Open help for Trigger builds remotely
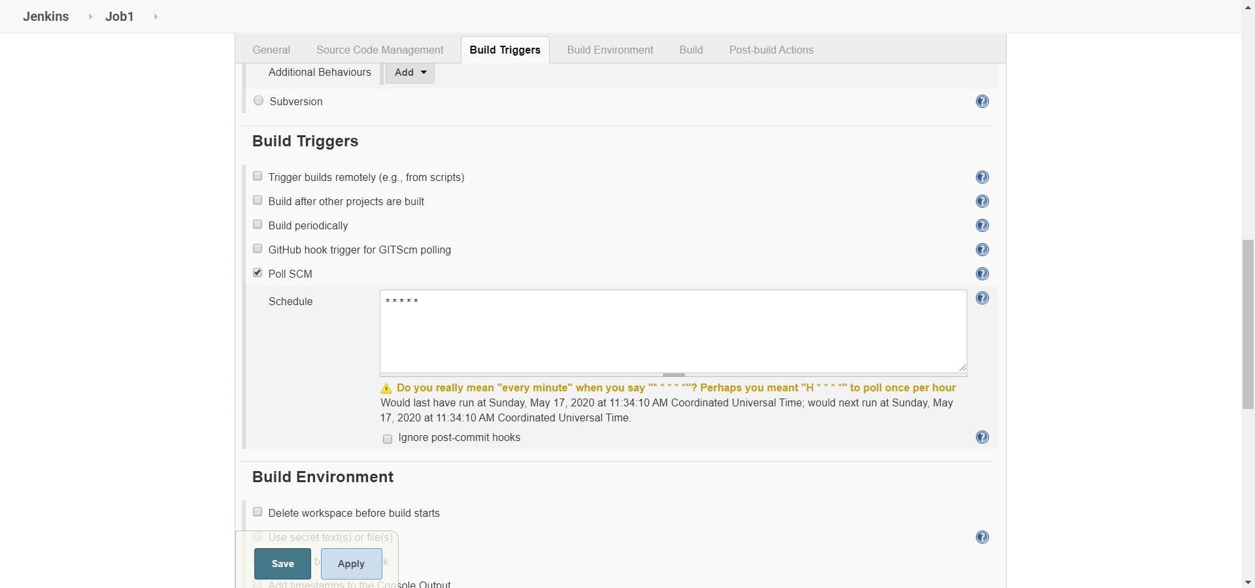This screenshot has height=588, width=1255. (982, 177)
